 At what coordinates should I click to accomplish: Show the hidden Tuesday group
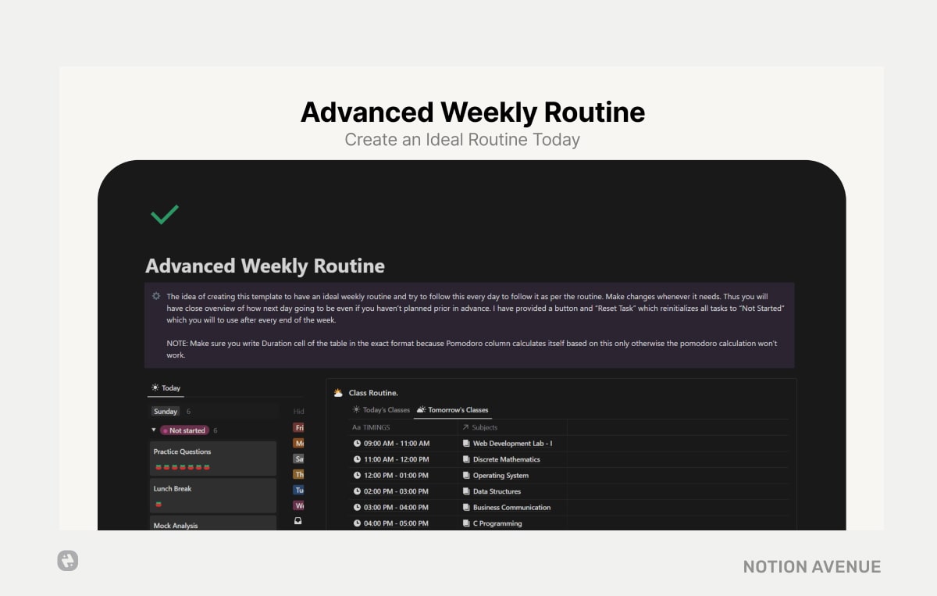click(299, 490)
